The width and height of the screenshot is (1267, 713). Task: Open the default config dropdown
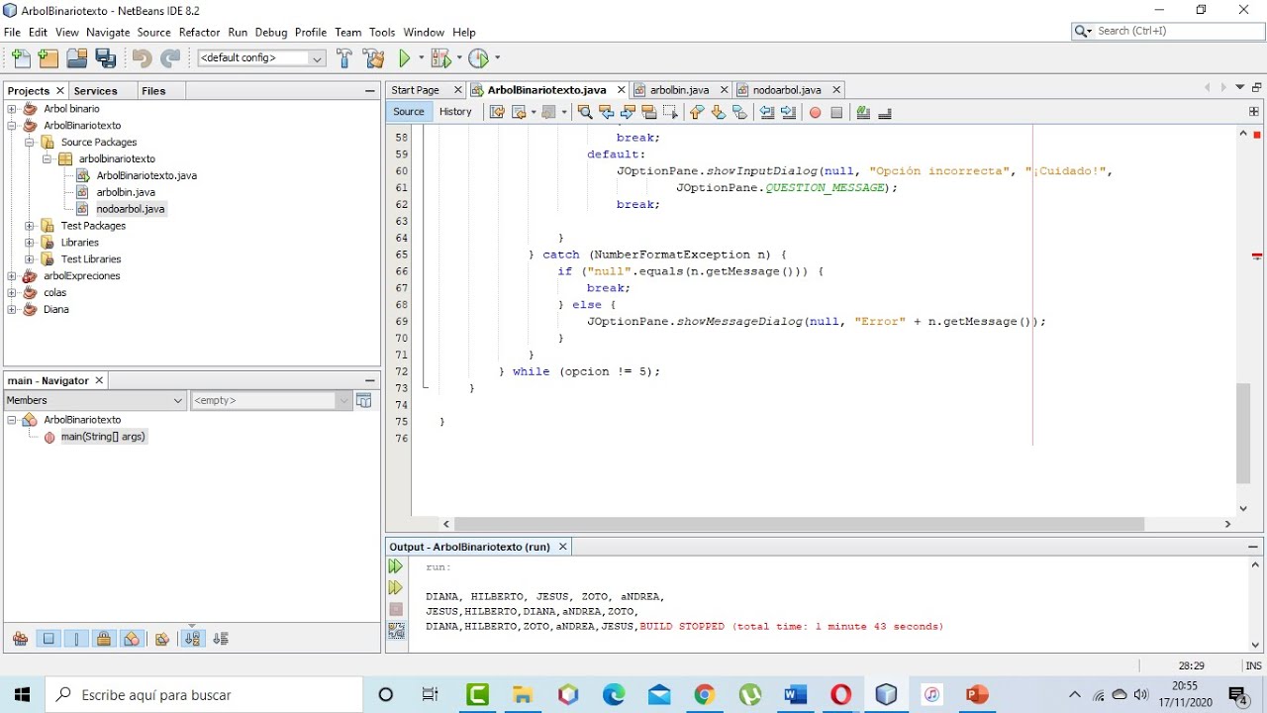coord(261,58)
